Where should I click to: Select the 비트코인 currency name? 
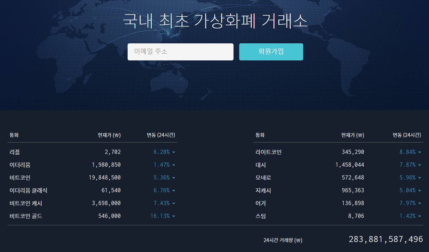point(20,178)
